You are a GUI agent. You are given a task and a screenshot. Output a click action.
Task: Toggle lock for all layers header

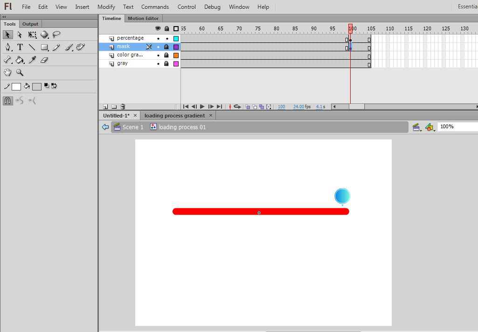pyautogui.click(x=166, y=28)
